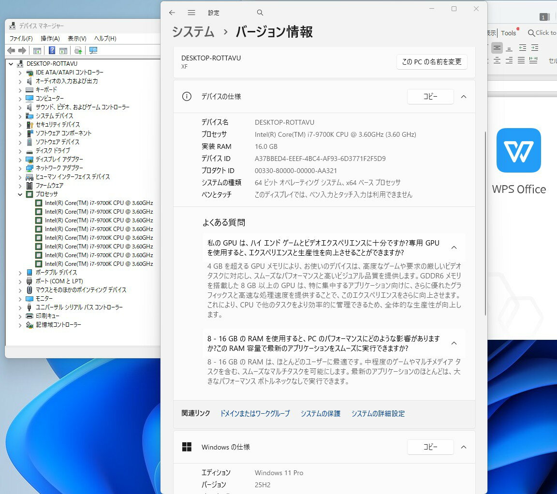The height and width of the screenshot is (494, 557).
Task: Open the Tools tab in WPS
Action: coord(508,33)
